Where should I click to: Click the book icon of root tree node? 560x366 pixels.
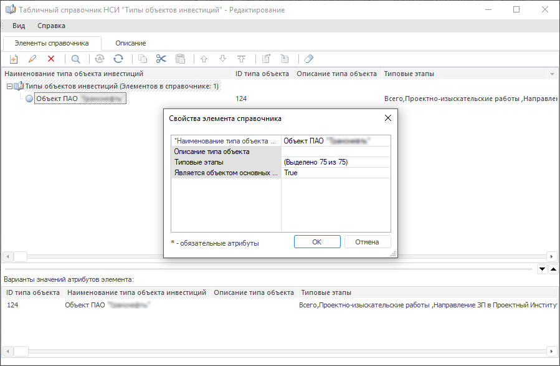pos(19,86)
